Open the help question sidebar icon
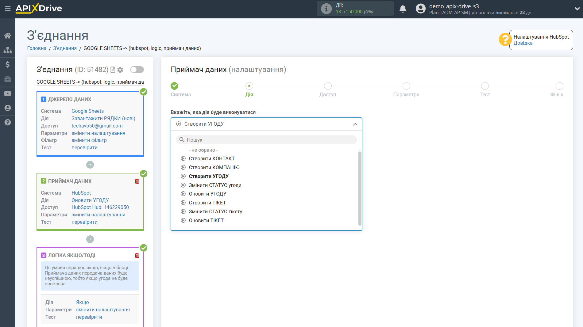The width and height of the screenshot is (583, 327). 8,122
